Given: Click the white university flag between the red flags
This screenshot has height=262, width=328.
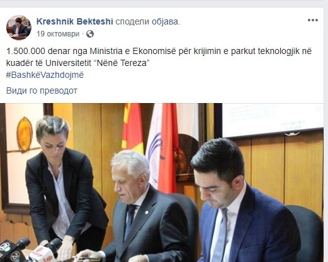Looking at the screenshot, I should point(153,145).
